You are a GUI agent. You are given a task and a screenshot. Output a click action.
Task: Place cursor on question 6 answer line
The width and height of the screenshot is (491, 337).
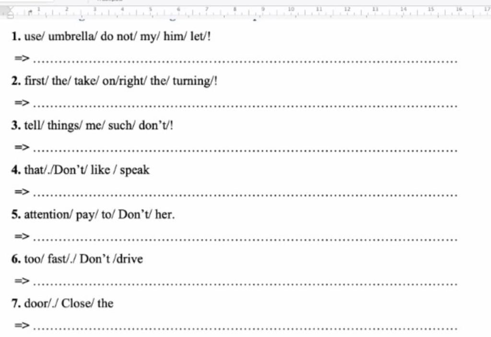(x=246, y=282)
